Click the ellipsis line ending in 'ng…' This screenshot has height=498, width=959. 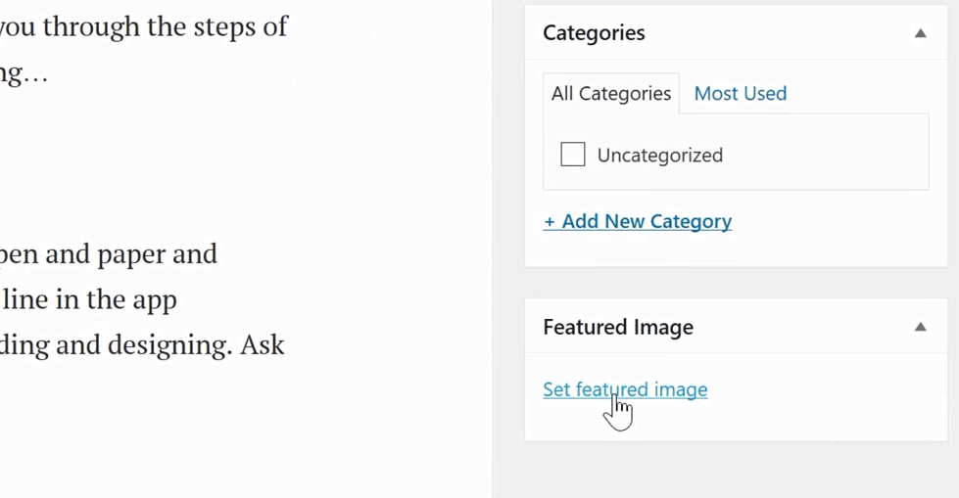[x=24, y=74]
